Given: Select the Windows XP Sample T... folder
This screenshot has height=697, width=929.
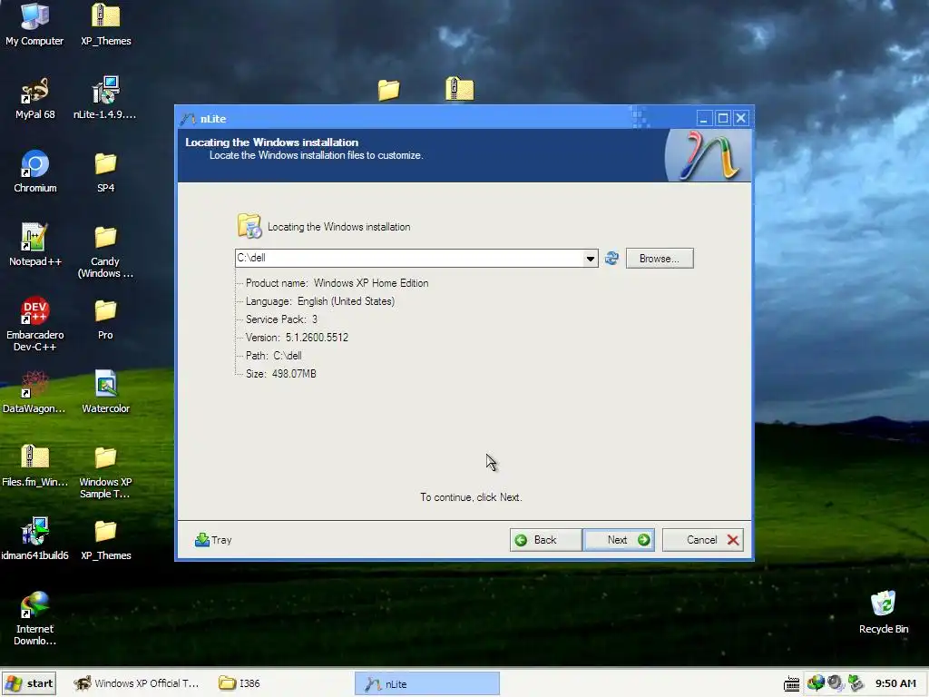Looking at the screenshot, I should [x=105, y=472].
